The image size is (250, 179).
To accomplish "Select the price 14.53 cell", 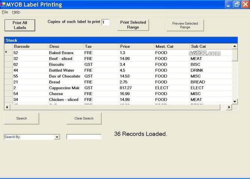I will pos(137,76).
